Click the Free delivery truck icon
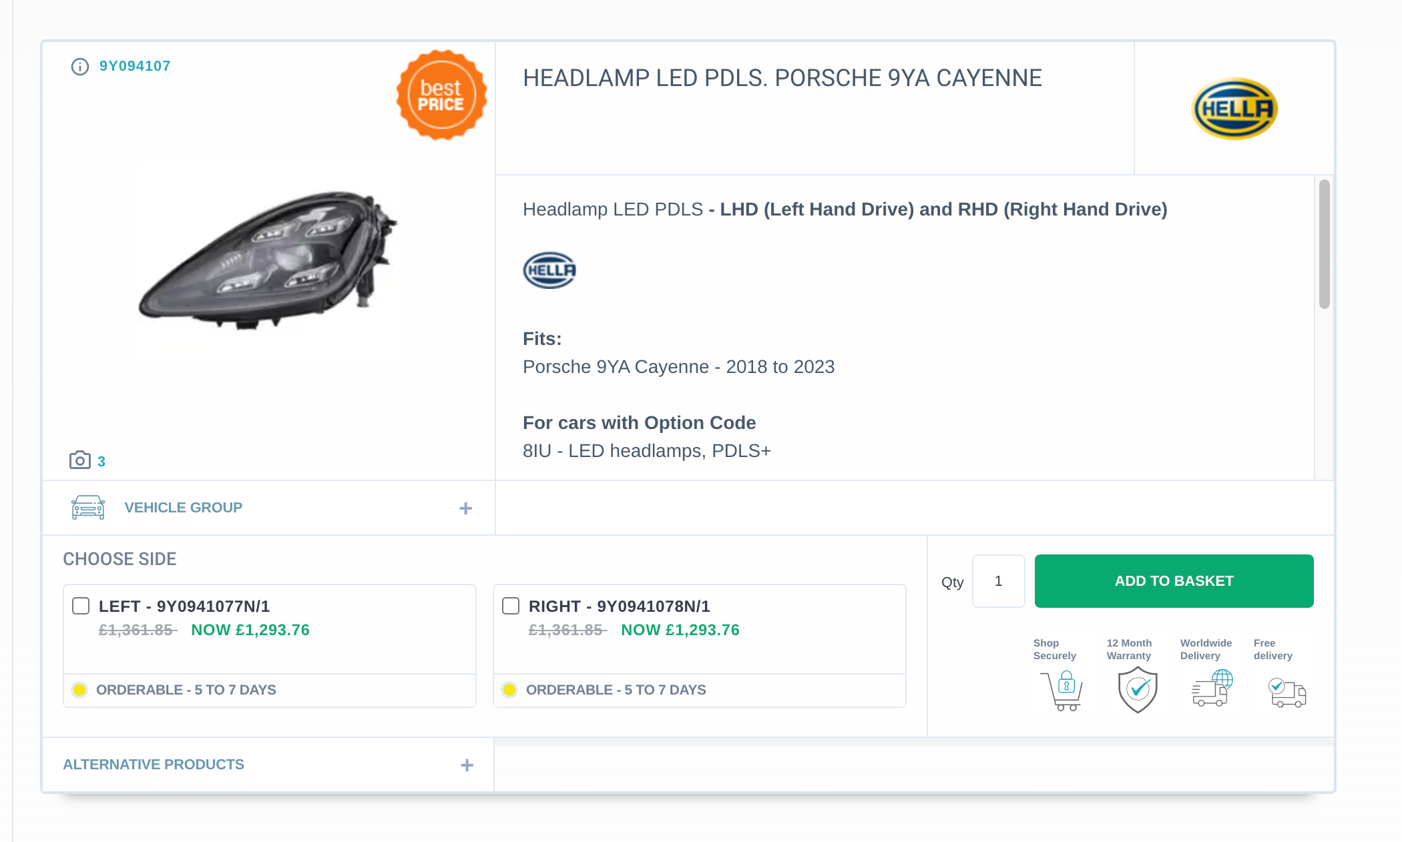This screenshot has width=1402, height=842. tap(1287, 692)
